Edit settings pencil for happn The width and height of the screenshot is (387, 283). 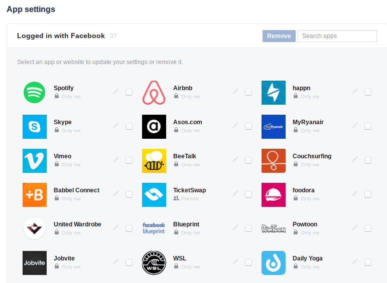pos(355,91)
